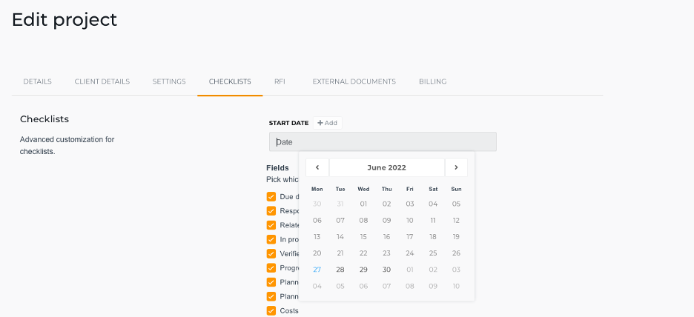Image resolution: width=694 pixels, height=317 pixels.
Task: Select today's date, June 27
Action: 317,270
